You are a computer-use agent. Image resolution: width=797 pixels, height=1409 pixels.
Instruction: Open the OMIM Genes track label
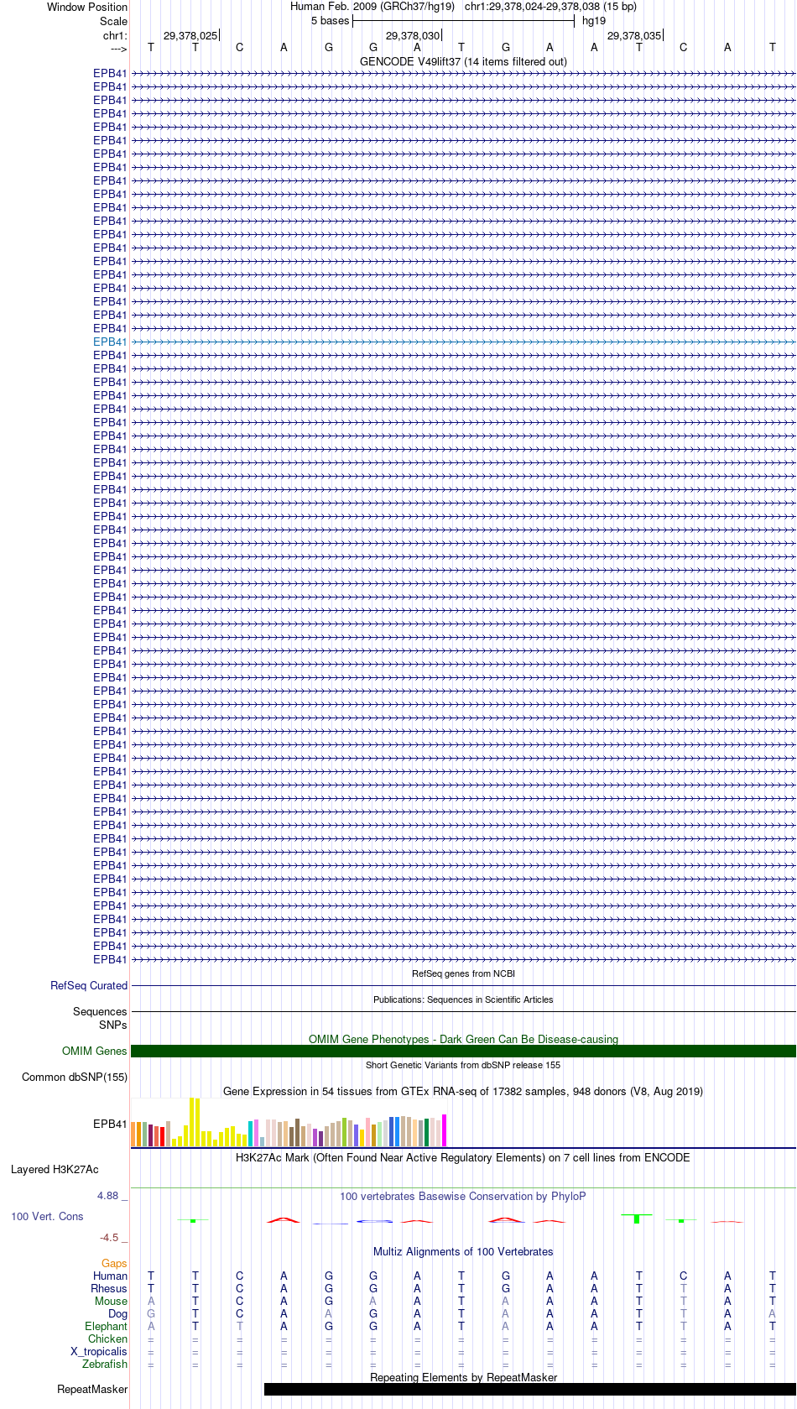click(x=95, y=1051)
